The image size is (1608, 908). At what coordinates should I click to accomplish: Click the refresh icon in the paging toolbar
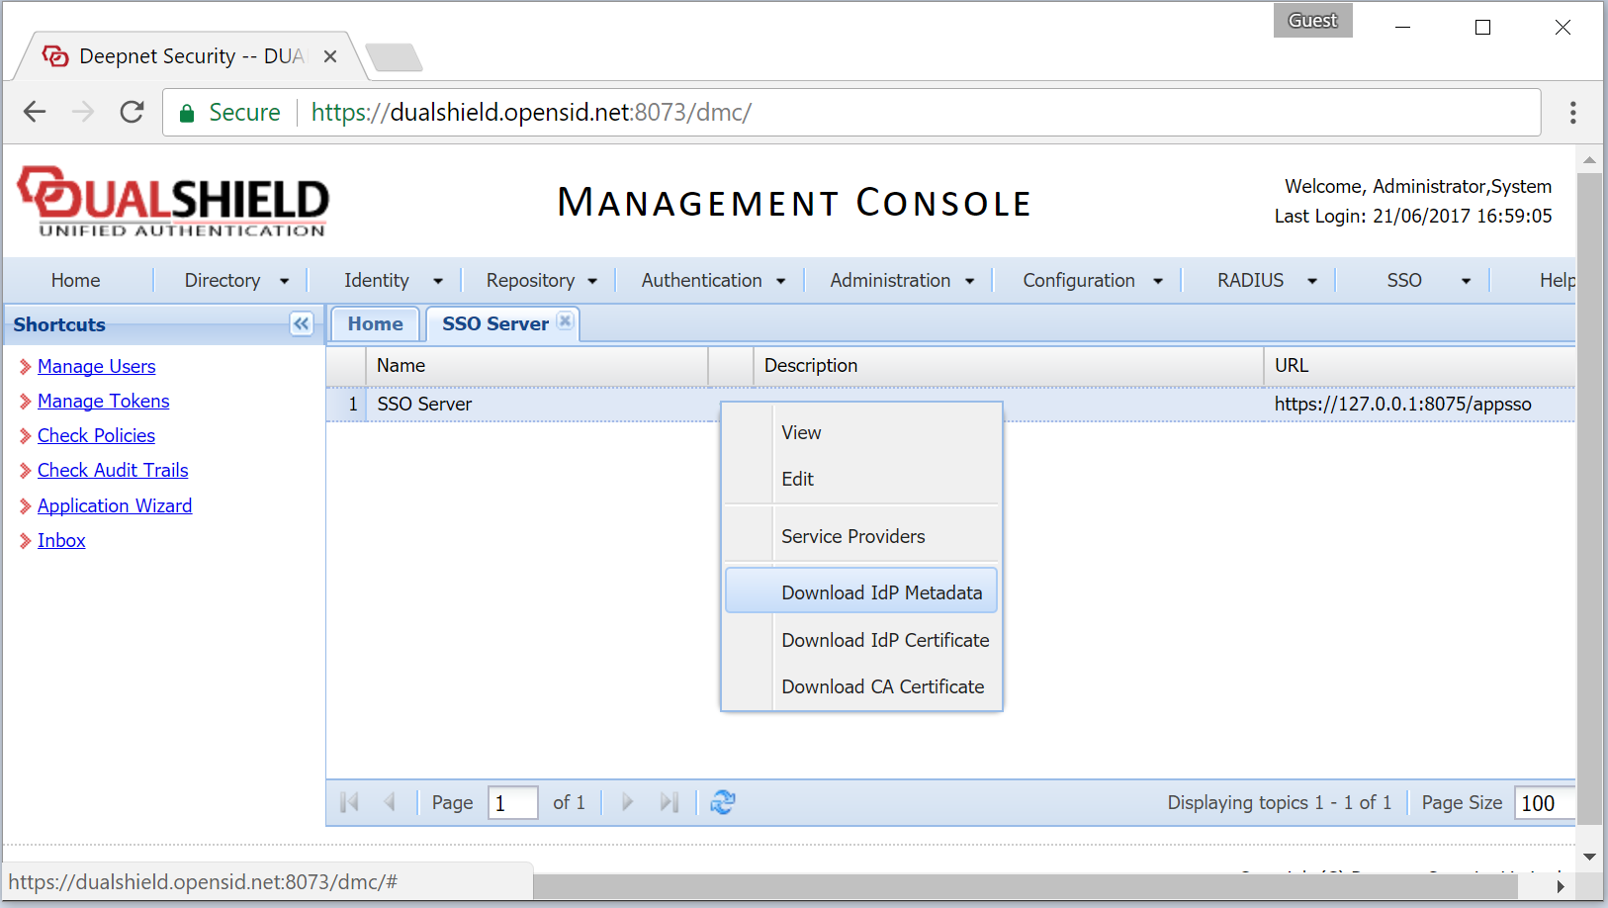coord(723,802)
